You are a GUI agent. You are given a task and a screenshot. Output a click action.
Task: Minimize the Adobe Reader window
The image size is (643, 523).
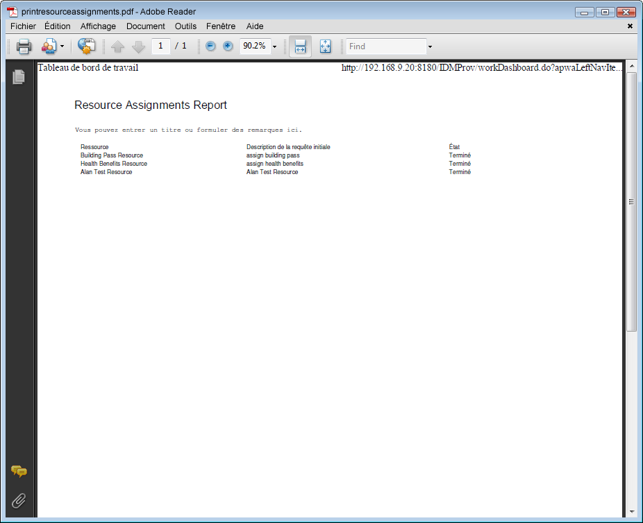point(585,12)
